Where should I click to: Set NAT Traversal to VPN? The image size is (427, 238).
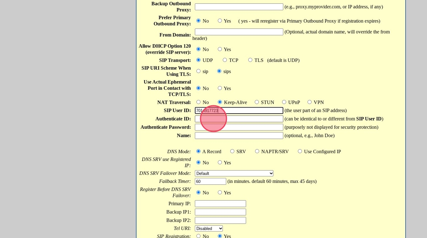point(309,102)
